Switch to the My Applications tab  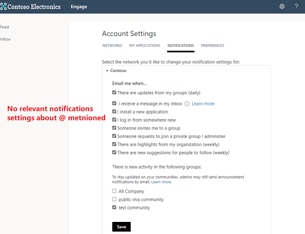145,45
